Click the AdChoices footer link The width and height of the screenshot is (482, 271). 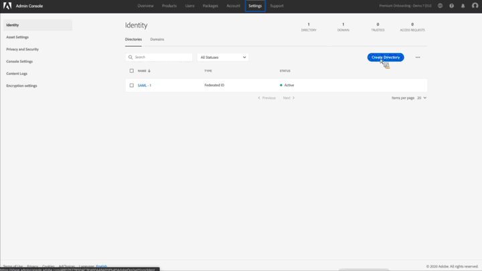(x=67, y=266)
